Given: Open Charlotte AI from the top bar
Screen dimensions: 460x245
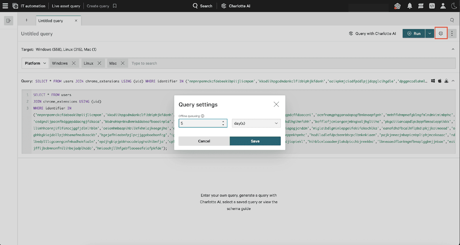Looking at the screenshot, I should click(x=236, y=6).
